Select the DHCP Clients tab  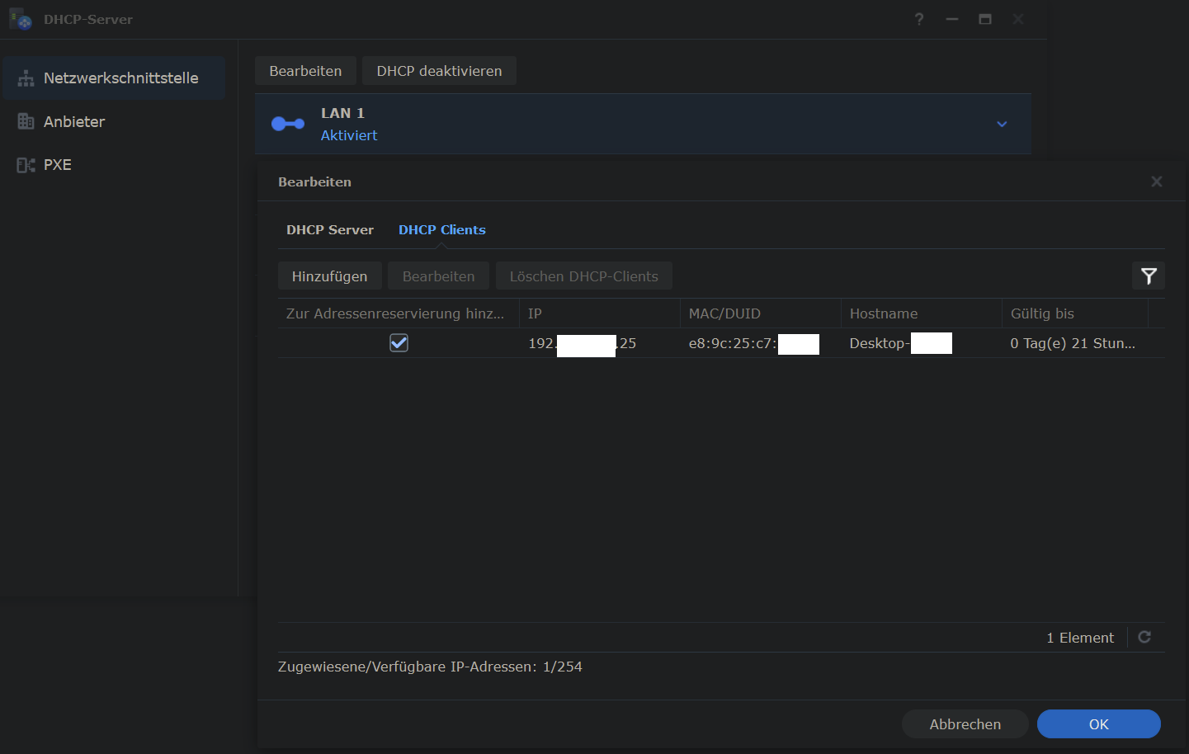tap(442, 230)
